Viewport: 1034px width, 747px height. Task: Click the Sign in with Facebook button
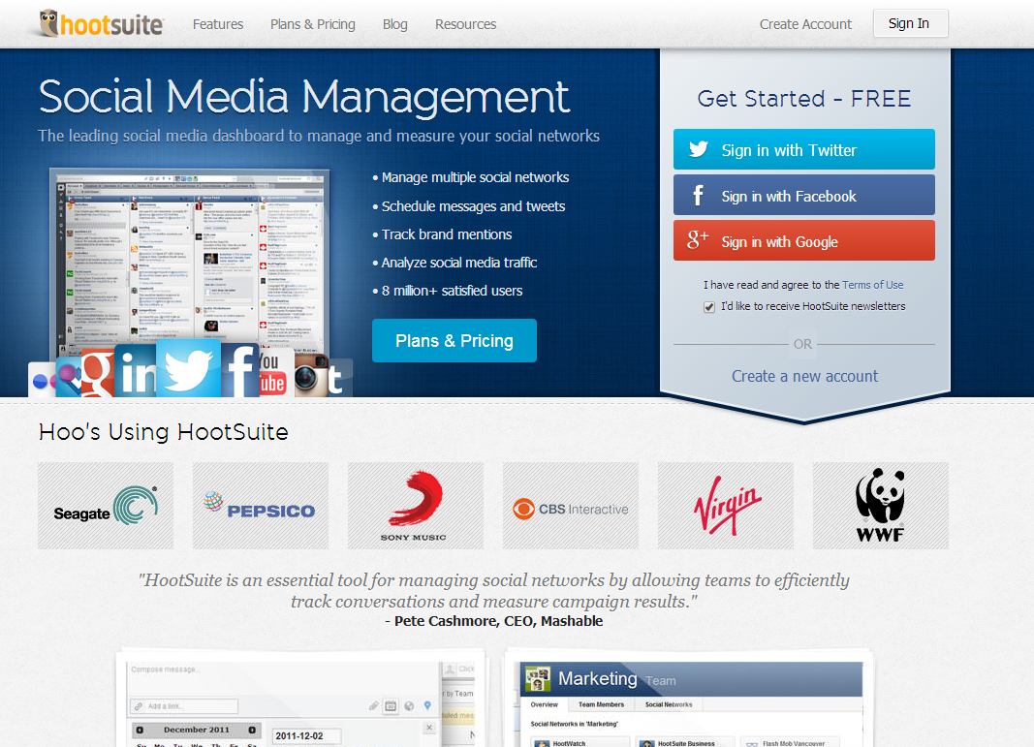(804, 195)
